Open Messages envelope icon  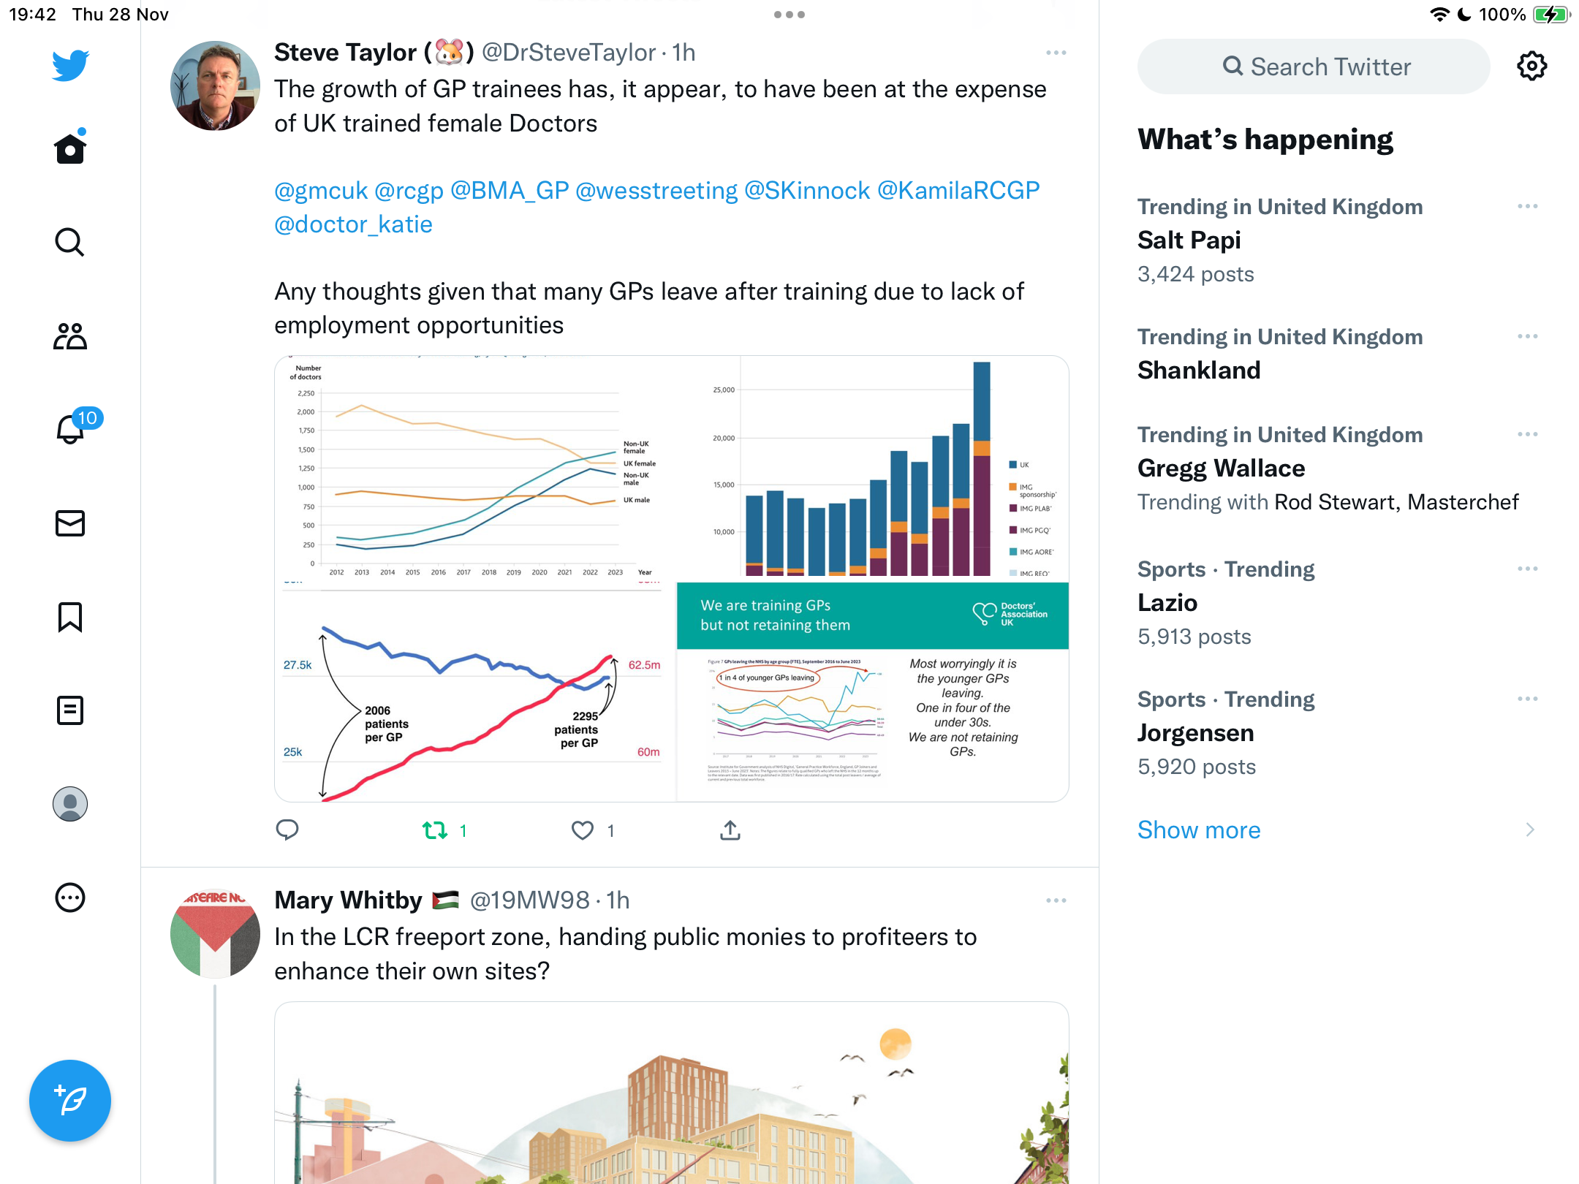[70, 523]
